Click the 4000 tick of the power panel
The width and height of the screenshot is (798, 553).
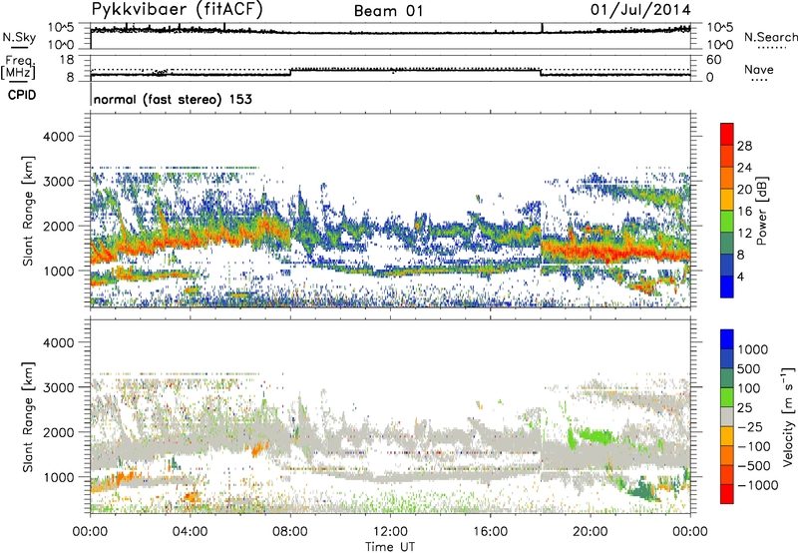point(58,137)
